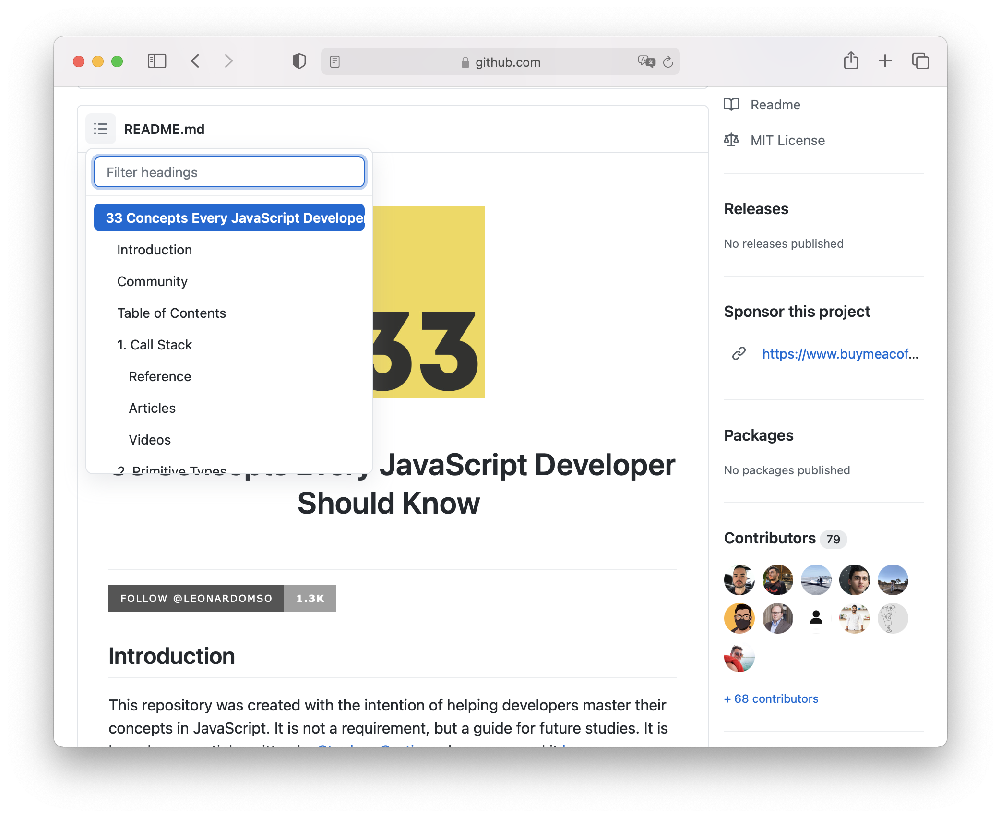Click the Filter headings input field
Screen dimensions: 1001x818
[229, 171]
